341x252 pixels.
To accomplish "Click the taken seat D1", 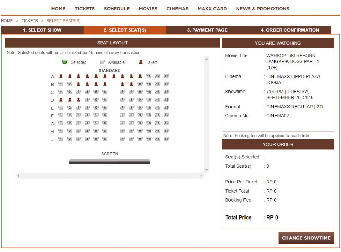I will (61, 100).
